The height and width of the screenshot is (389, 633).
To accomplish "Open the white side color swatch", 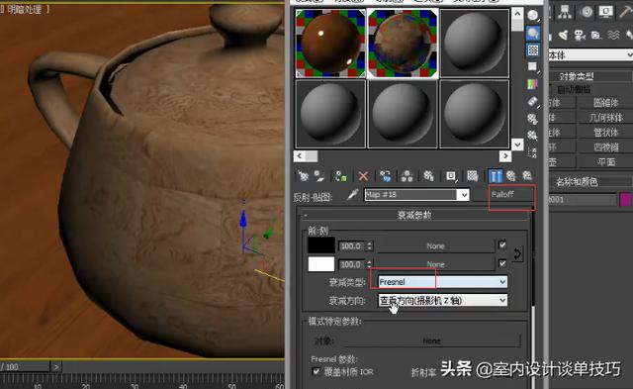I will click(x=321, y=264).
